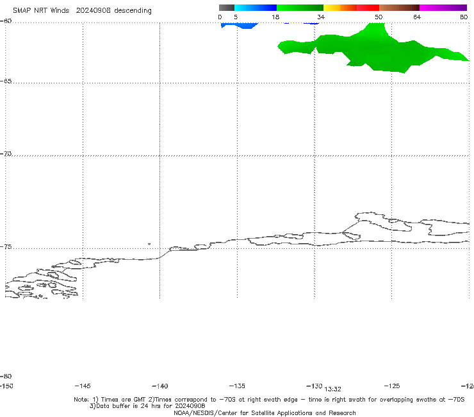Click the colorbar tick label 50

379,17
